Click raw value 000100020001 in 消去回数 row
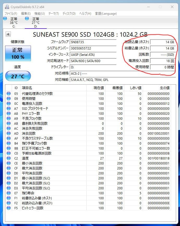This screenshot has height=226, width=180. pyautogui.click(x=158, y=134)
